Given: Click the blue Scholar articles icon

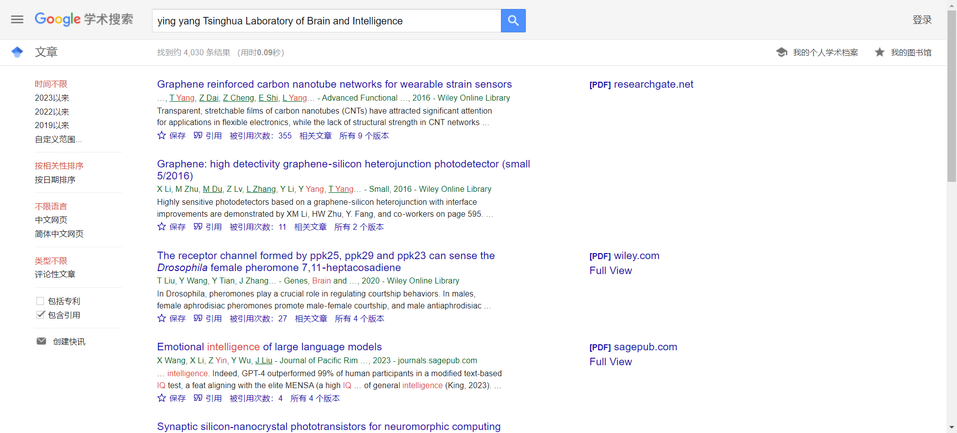Looking at the screenshot, I should tap(17, 52).
